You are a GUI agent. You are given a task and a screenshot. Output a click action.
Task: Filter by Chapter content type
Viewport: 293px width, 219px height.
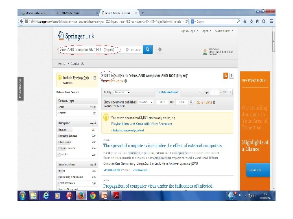click(x=77, y=113)
